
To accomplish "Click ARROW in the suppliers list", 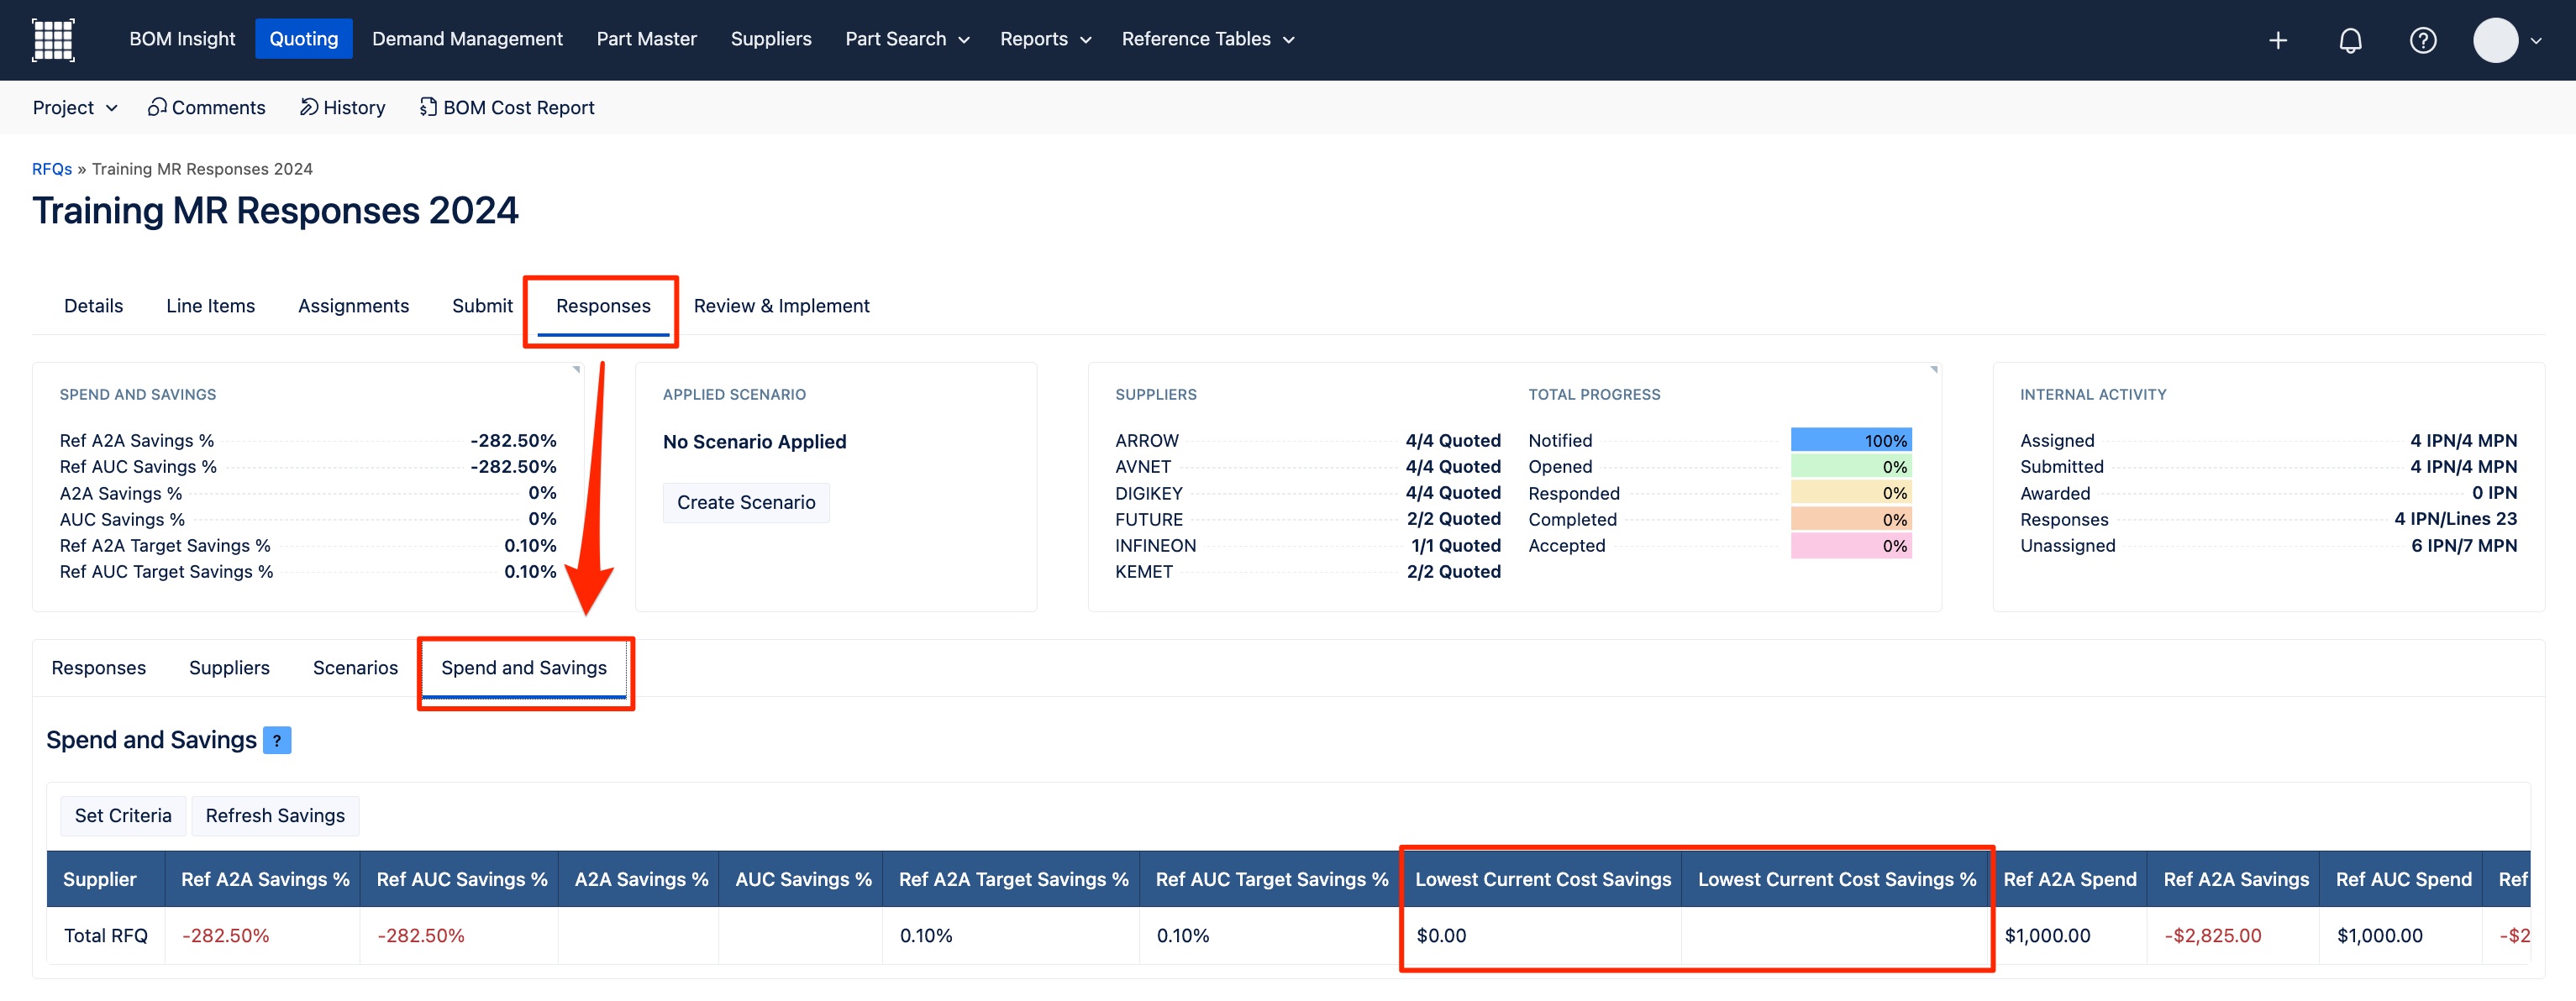I will click(x=1147, y=441).
